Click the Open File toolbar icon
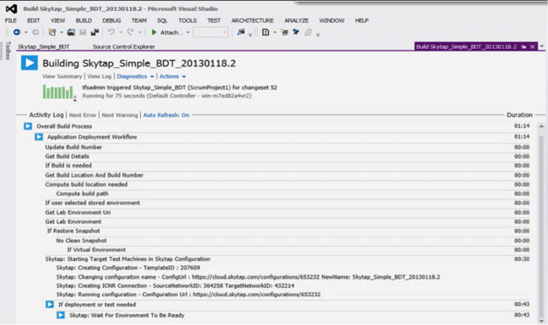 point(71,32)
